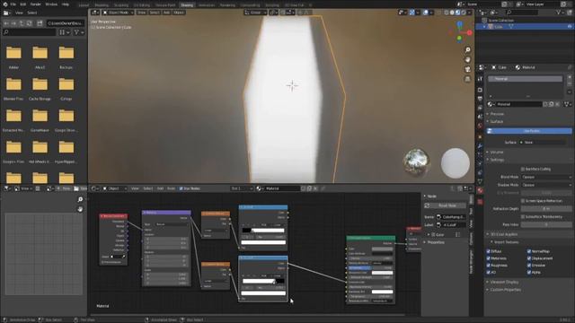Uncheck the Alpha import texture checkbox
The height and width of the screenshot is (323, 575).
pyautogui.click(x=529, y=273)
